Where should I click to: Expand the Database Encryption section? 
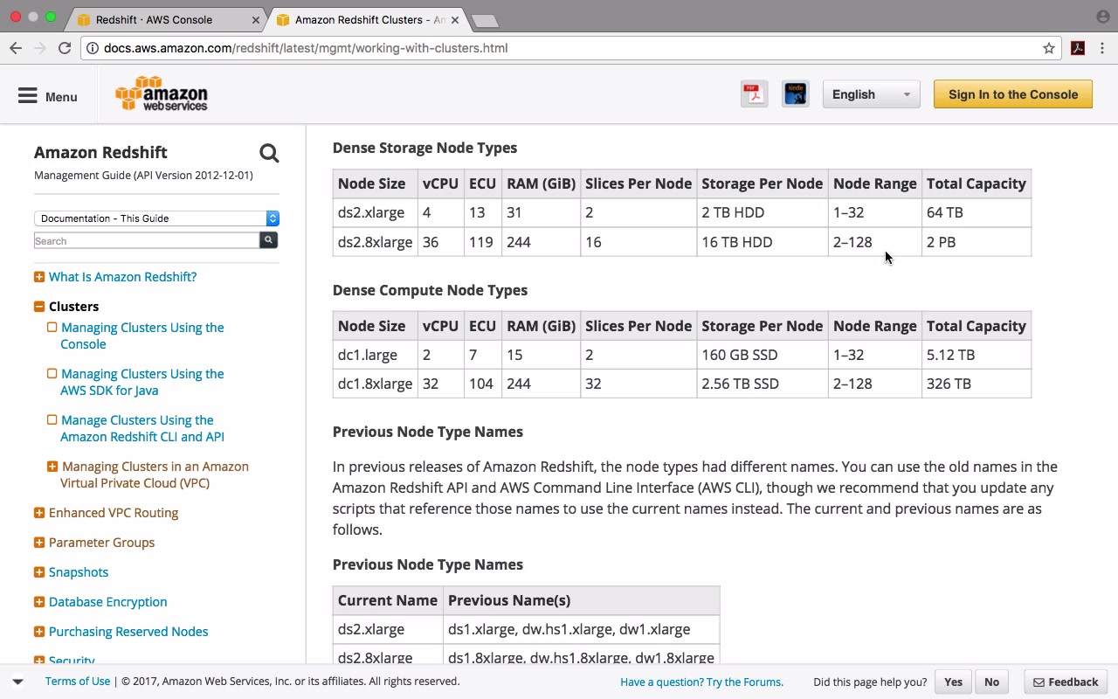click(39, 602)
